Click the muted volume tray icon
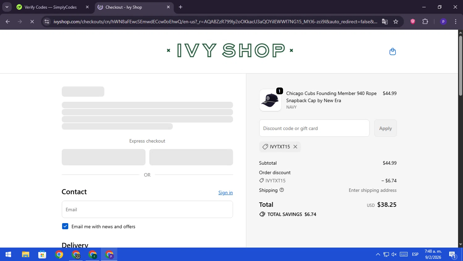 point(394,255)
